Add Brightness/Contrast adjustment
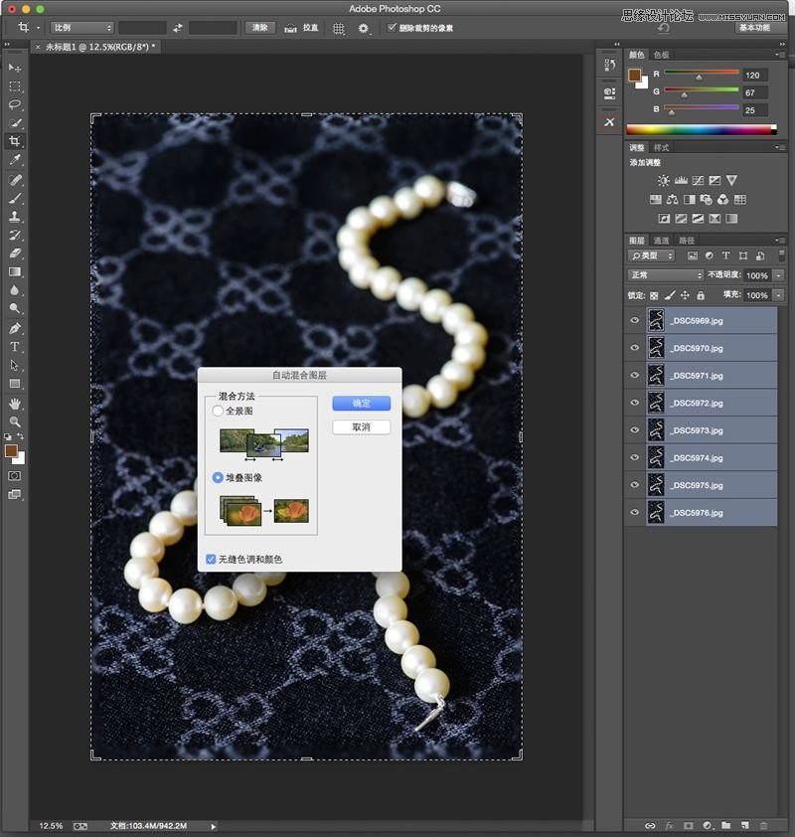The height and width of the screenshot is (837, 795). tap(663, 181)
